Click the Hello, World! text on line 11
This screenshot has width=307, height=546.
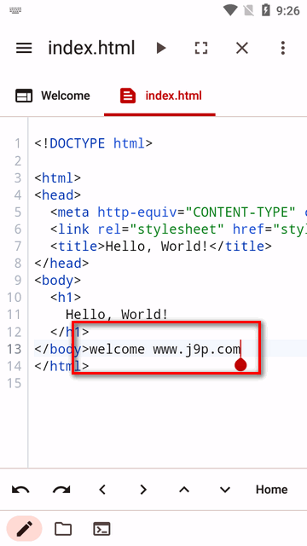click(117, 315)
